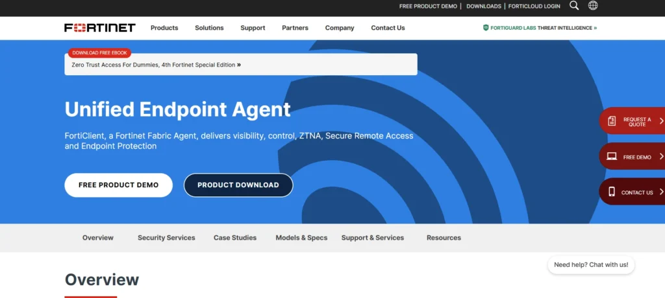This screenshot has width=665, height=298.
Task: Click the Fortinet logo
Action: [x=100, y=28]
